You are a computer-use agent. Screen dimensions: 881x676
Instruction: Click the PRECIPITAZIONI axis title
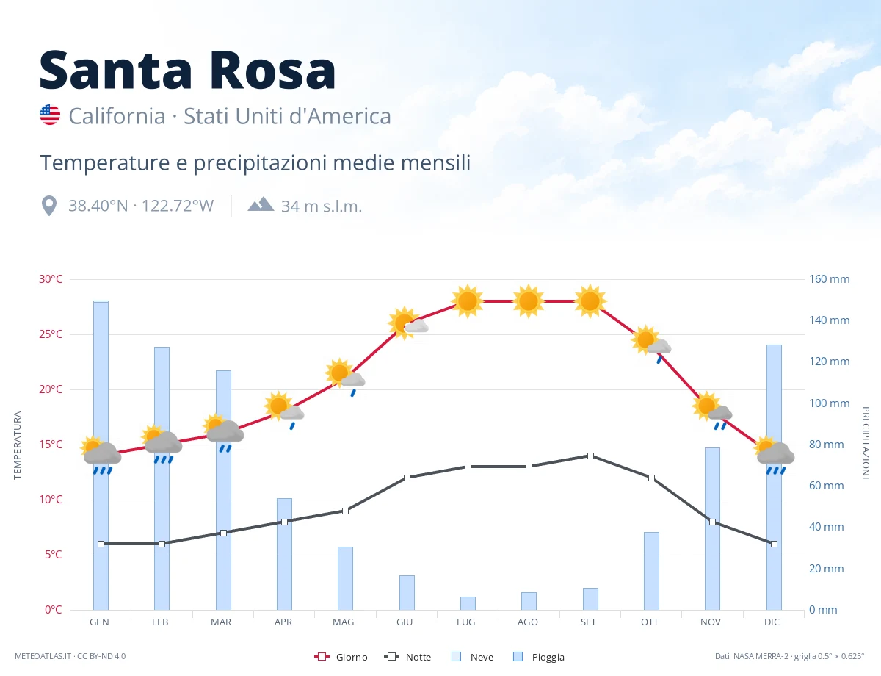click(865, 442)
